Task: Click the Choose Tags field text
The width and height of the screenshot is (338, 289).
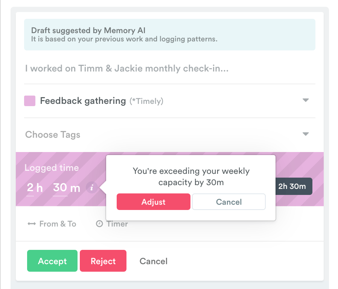Action: point(53,135)
